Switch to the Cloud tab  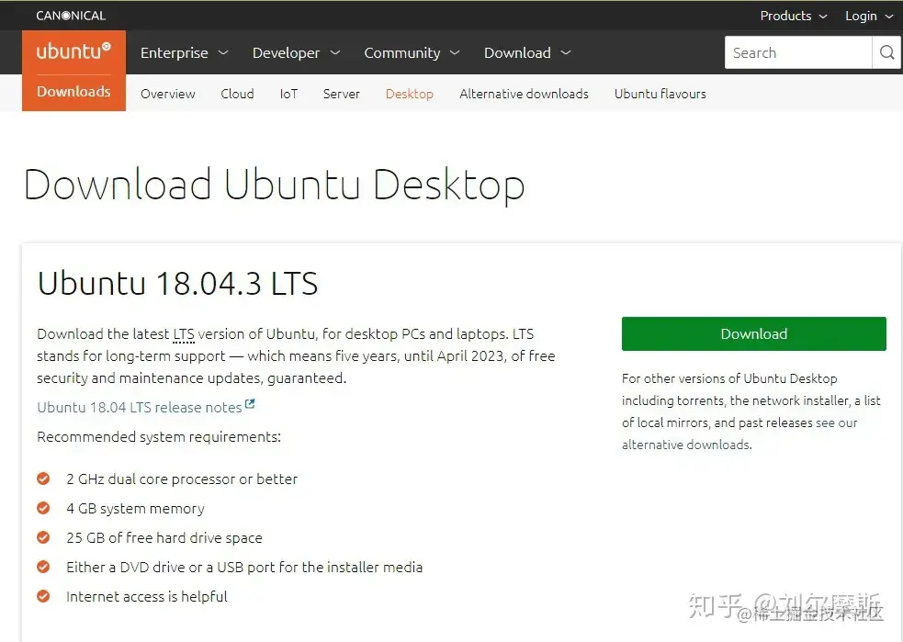click(x=237, y=94)
